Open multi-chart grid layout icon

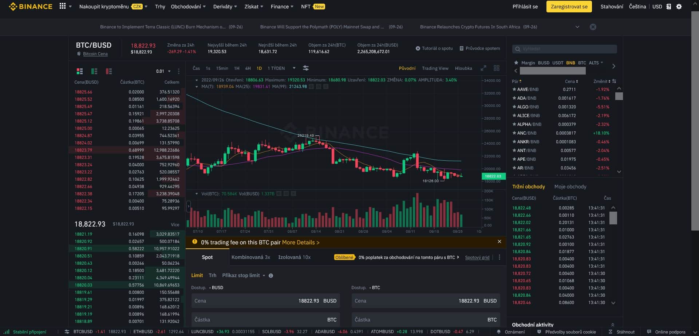coord(497,68)
